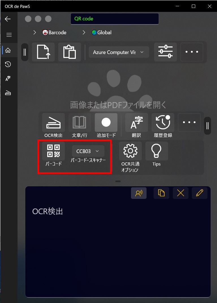
Task: Expand the Barcode breadcrumb chevron
Action: point(35,33)
